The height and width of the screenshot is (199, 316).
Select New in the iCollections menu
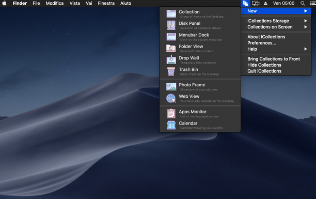coord(276,11)
